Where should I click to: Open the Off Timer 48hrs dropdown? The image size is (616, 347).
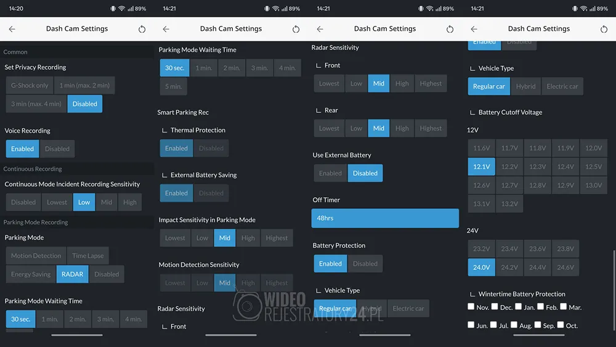tap(385, 218)
